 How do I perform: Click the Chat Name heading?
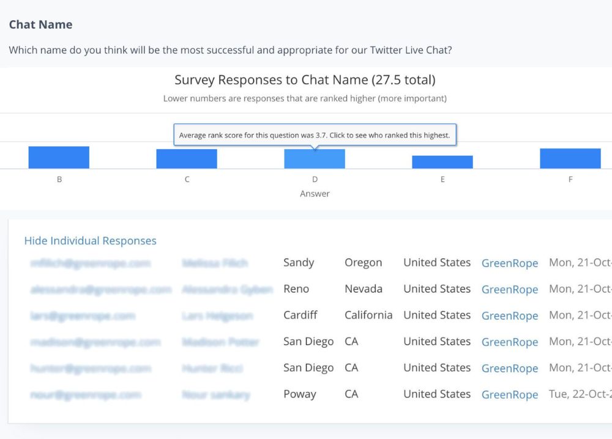point(40,24)
